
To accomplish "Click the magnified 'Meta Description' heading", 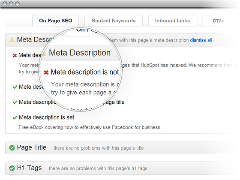I will [80, 53].
